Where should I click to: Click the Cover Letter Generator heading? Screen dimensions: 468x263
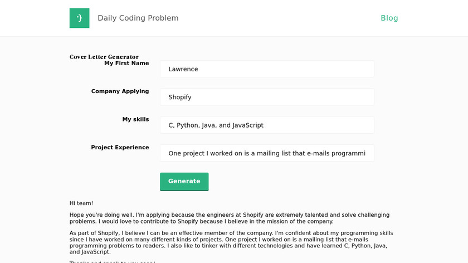(104, 57)
